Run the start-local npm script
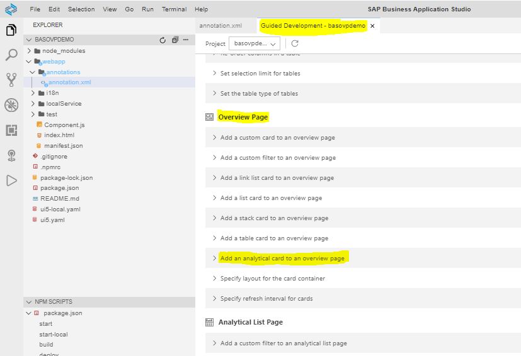521x356 pixels. click(54, 335)
